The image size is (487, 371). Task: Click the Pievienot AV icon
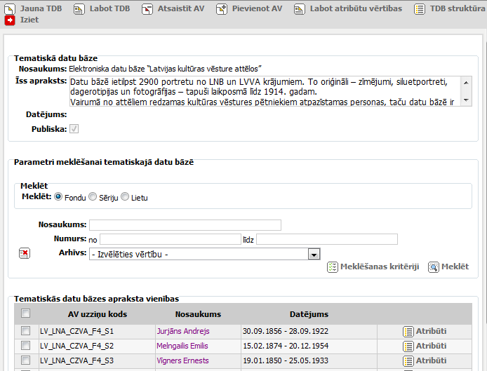pos(221,9)
